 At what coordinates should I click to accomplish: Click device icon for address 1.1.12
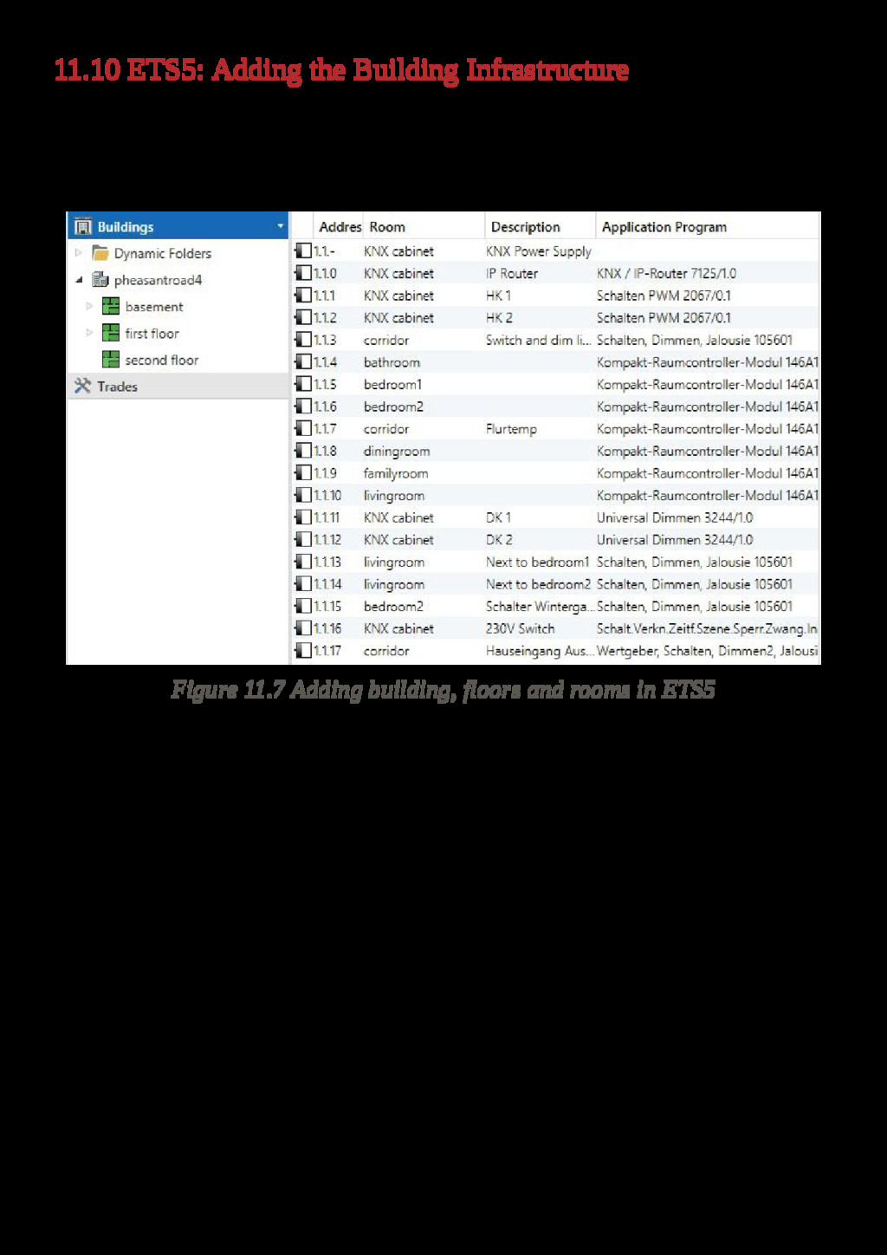(x=302, y=540)
